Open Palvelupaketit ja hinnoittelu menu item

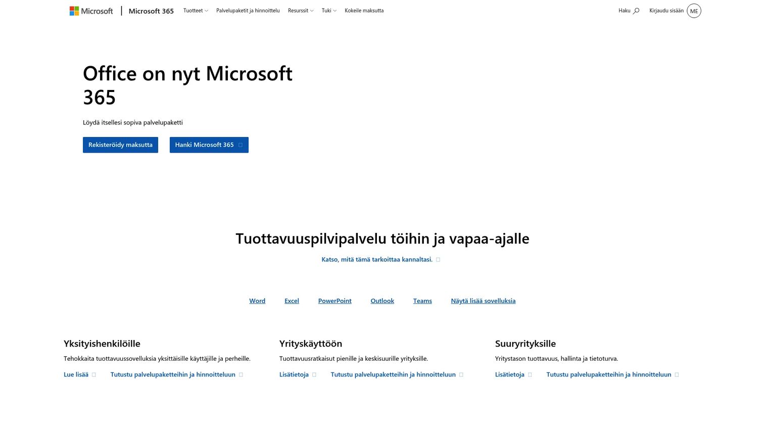248,11
